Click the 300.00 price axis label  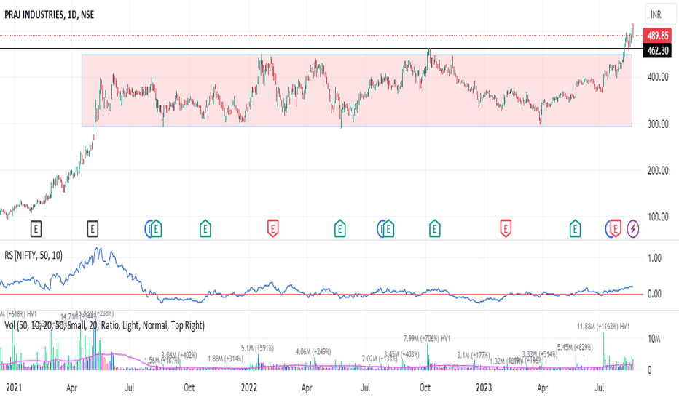(658, 124)
